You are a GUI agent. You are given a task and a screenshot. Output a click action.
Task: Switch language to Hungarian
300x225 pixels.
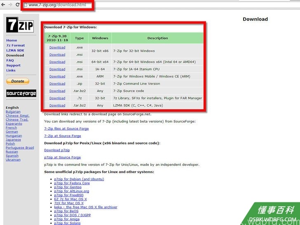pyautogui.click(x=14, y=136)
